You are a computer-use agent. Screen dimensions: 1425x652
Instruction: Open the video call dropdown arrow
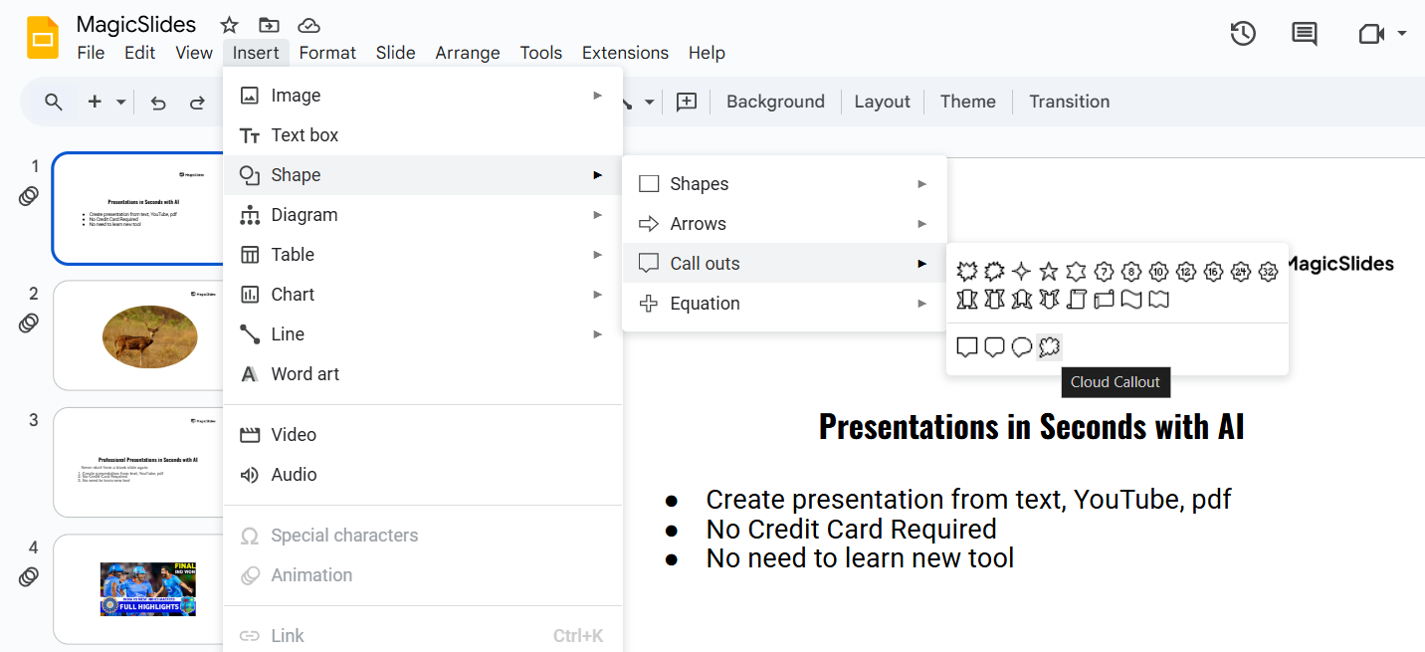[x=1402, y=34]
